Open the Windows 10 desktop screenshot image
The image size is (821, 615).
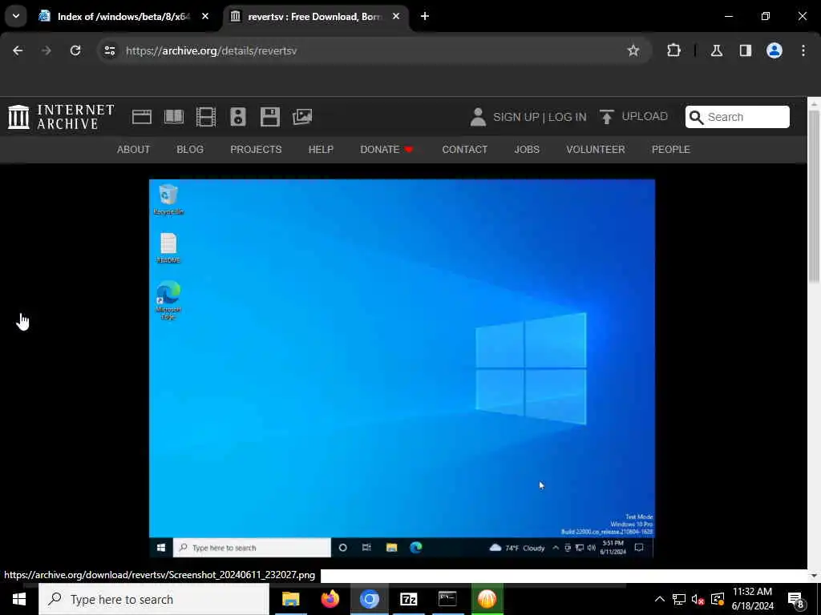(x=402, y=369)
